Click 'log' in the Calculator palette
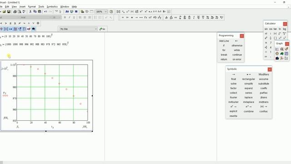Image resolution: width=291 pixels, height=164 pixels. coord(284,29)
